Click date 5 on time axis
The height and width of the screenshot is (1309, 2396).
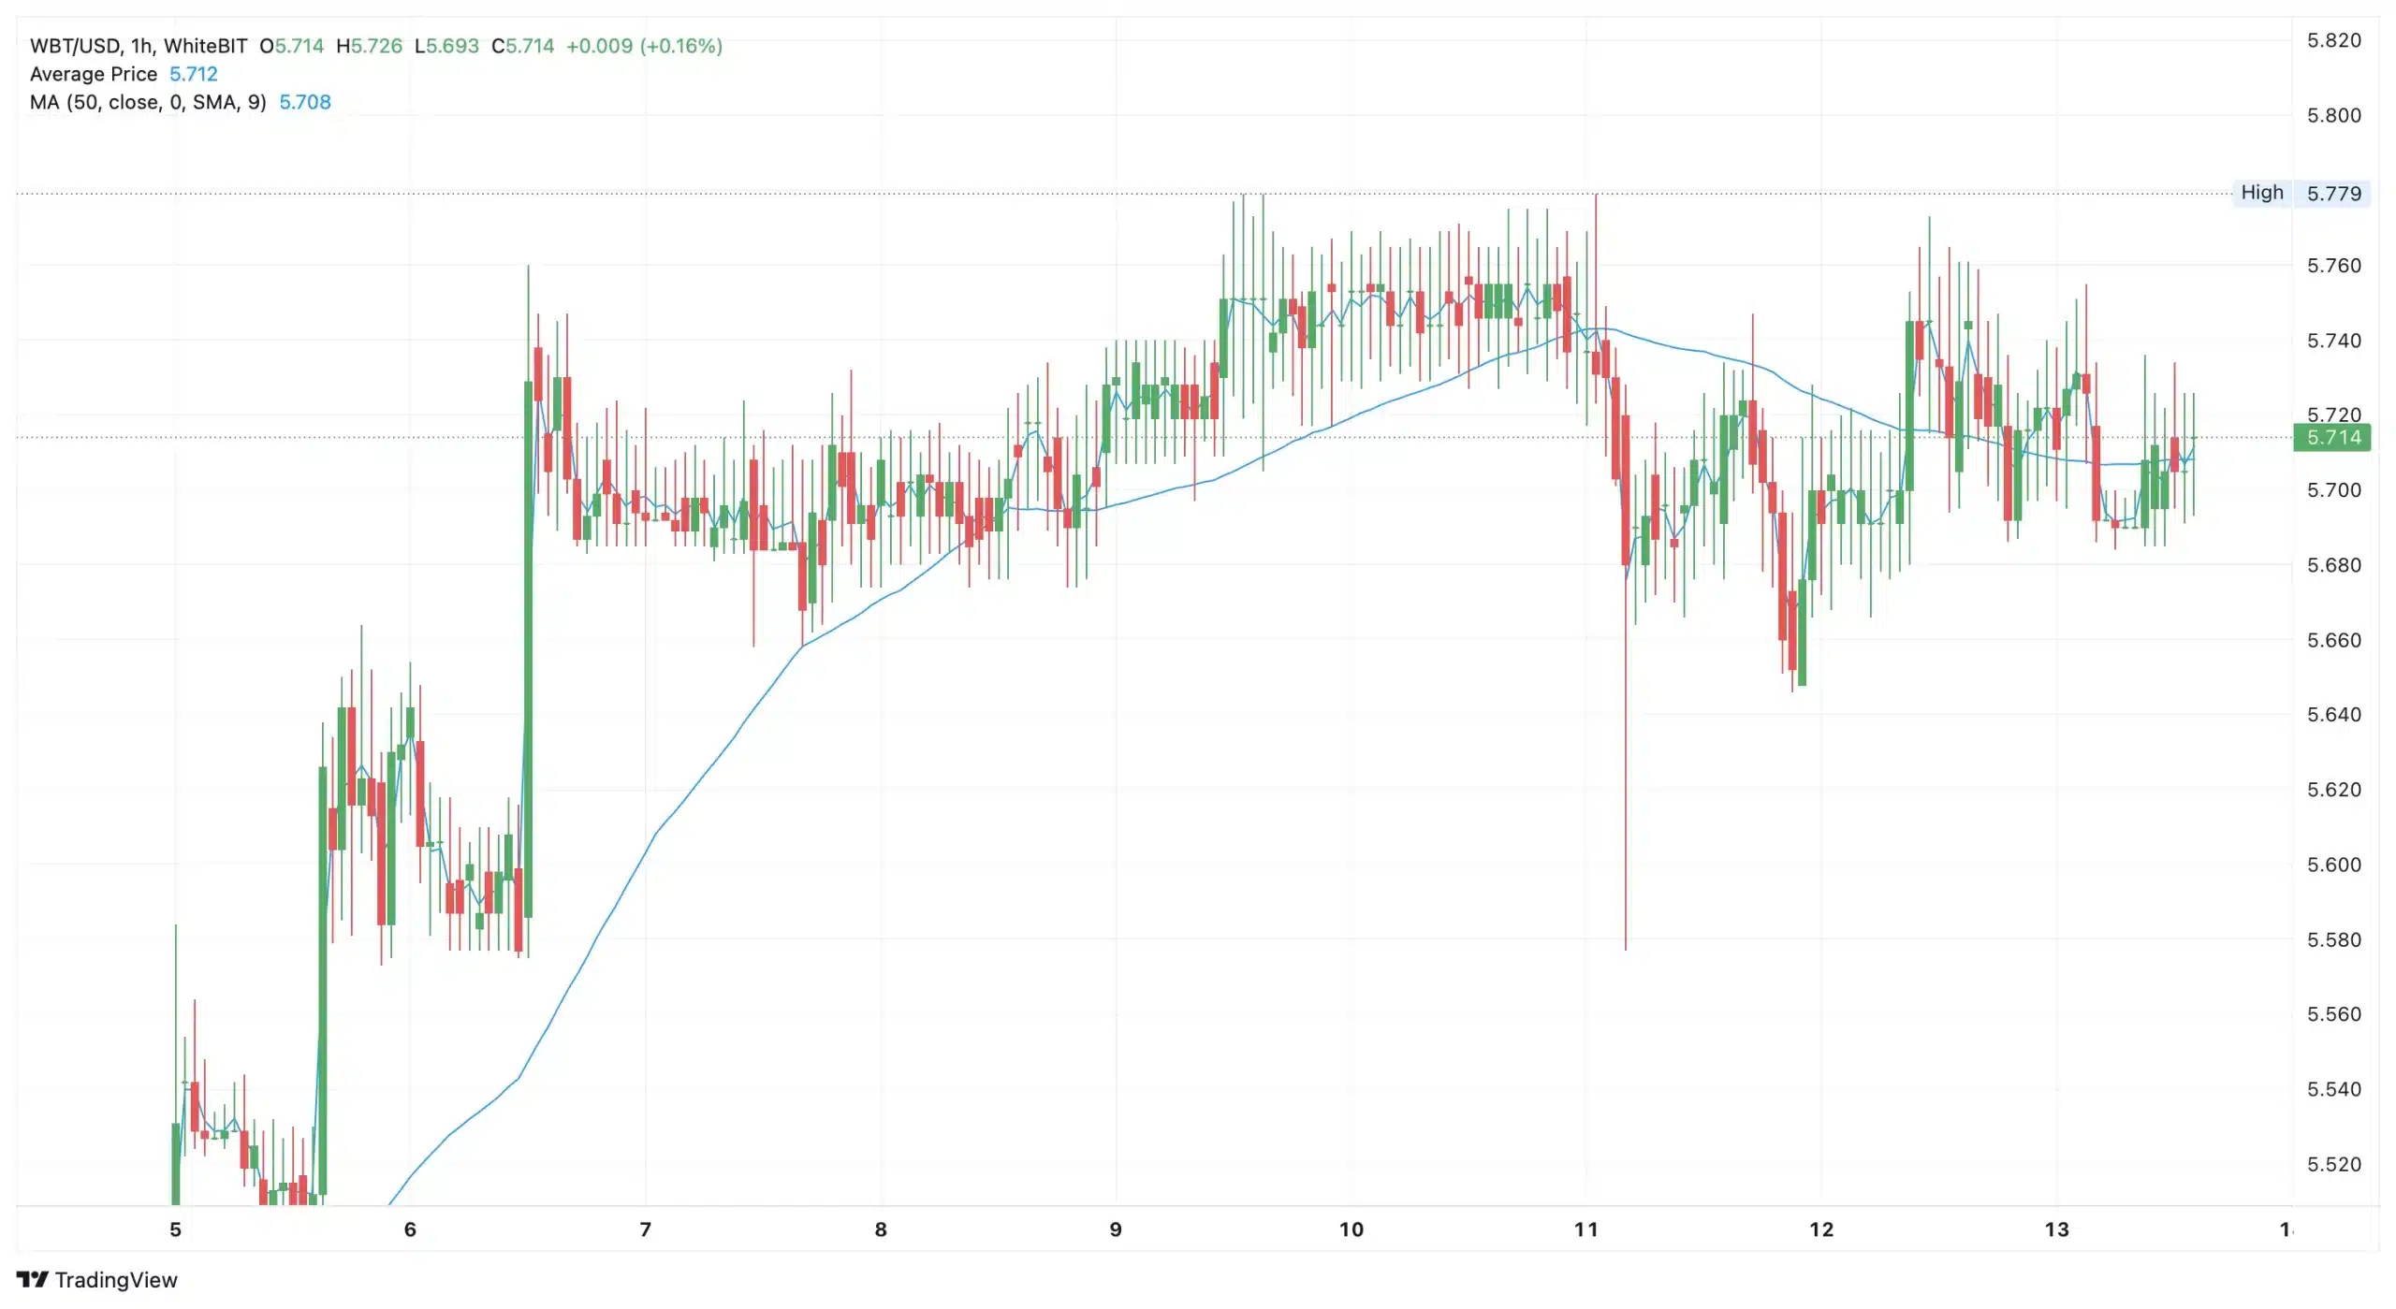point(175,1229)
